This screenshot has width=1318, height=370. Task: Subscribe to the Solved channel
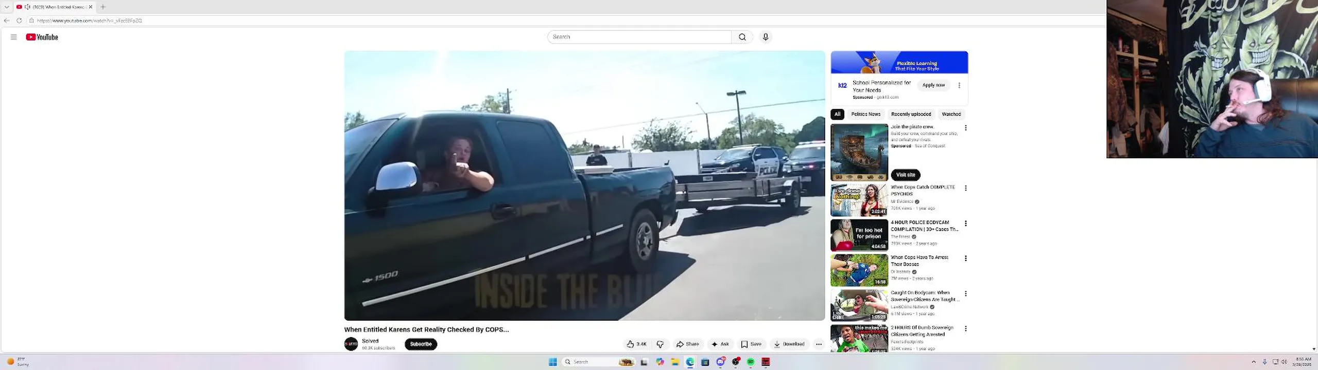pos(421,344)
